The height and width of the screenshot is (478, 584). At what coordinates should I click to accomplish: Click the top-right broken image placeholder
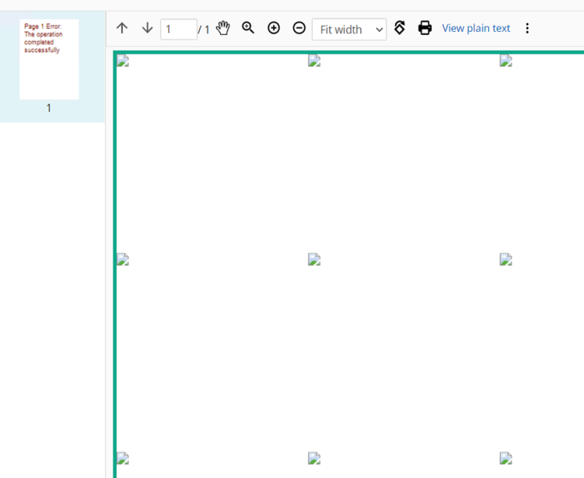505,61
